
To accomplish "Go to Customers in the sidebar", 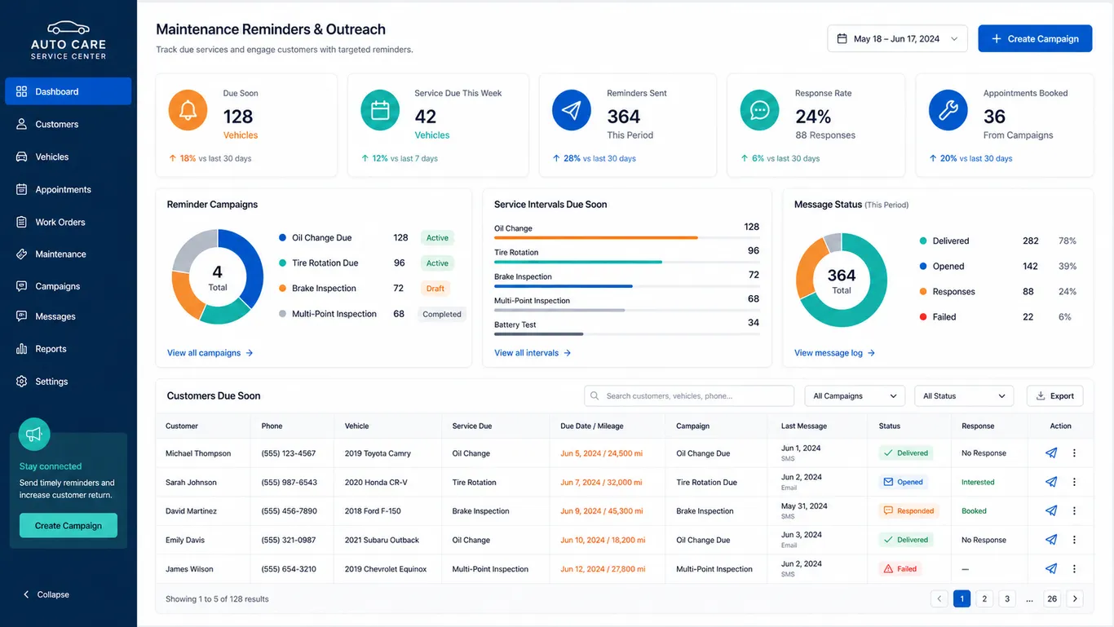I will click(69, 124).
